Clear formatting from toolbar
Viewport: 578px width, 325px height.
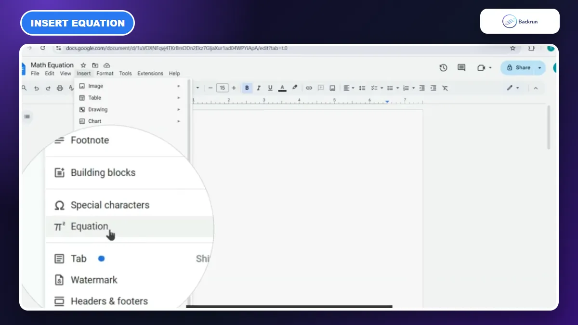click(445, 88)
